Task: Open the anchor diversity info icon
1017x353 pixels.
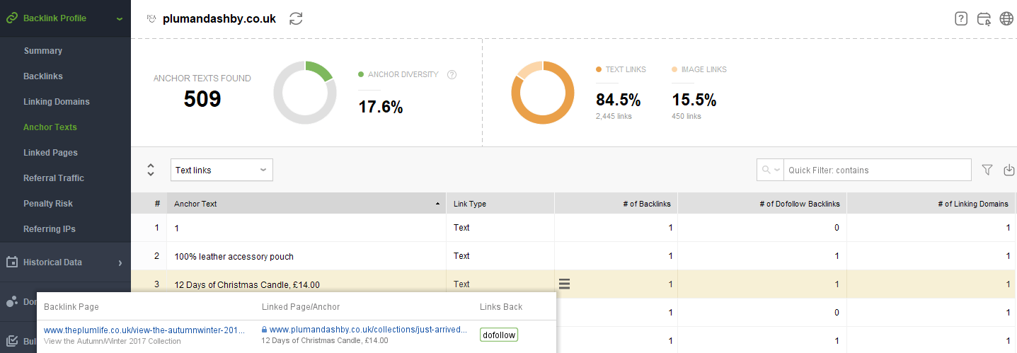Action: point(452,74)
